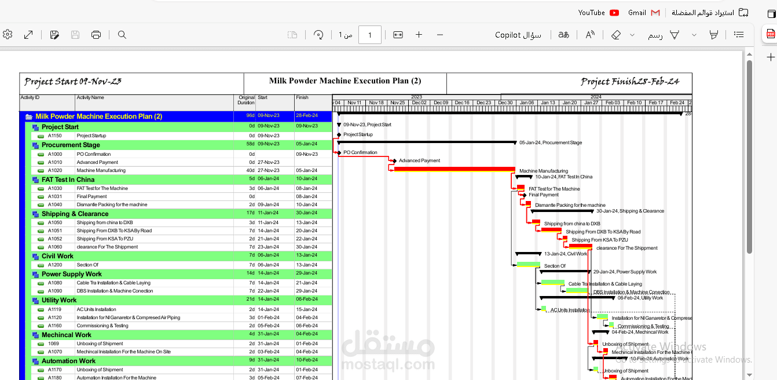Click the Original Duration column header
Viewport: 777px width, 380px height.
point(246,100)
